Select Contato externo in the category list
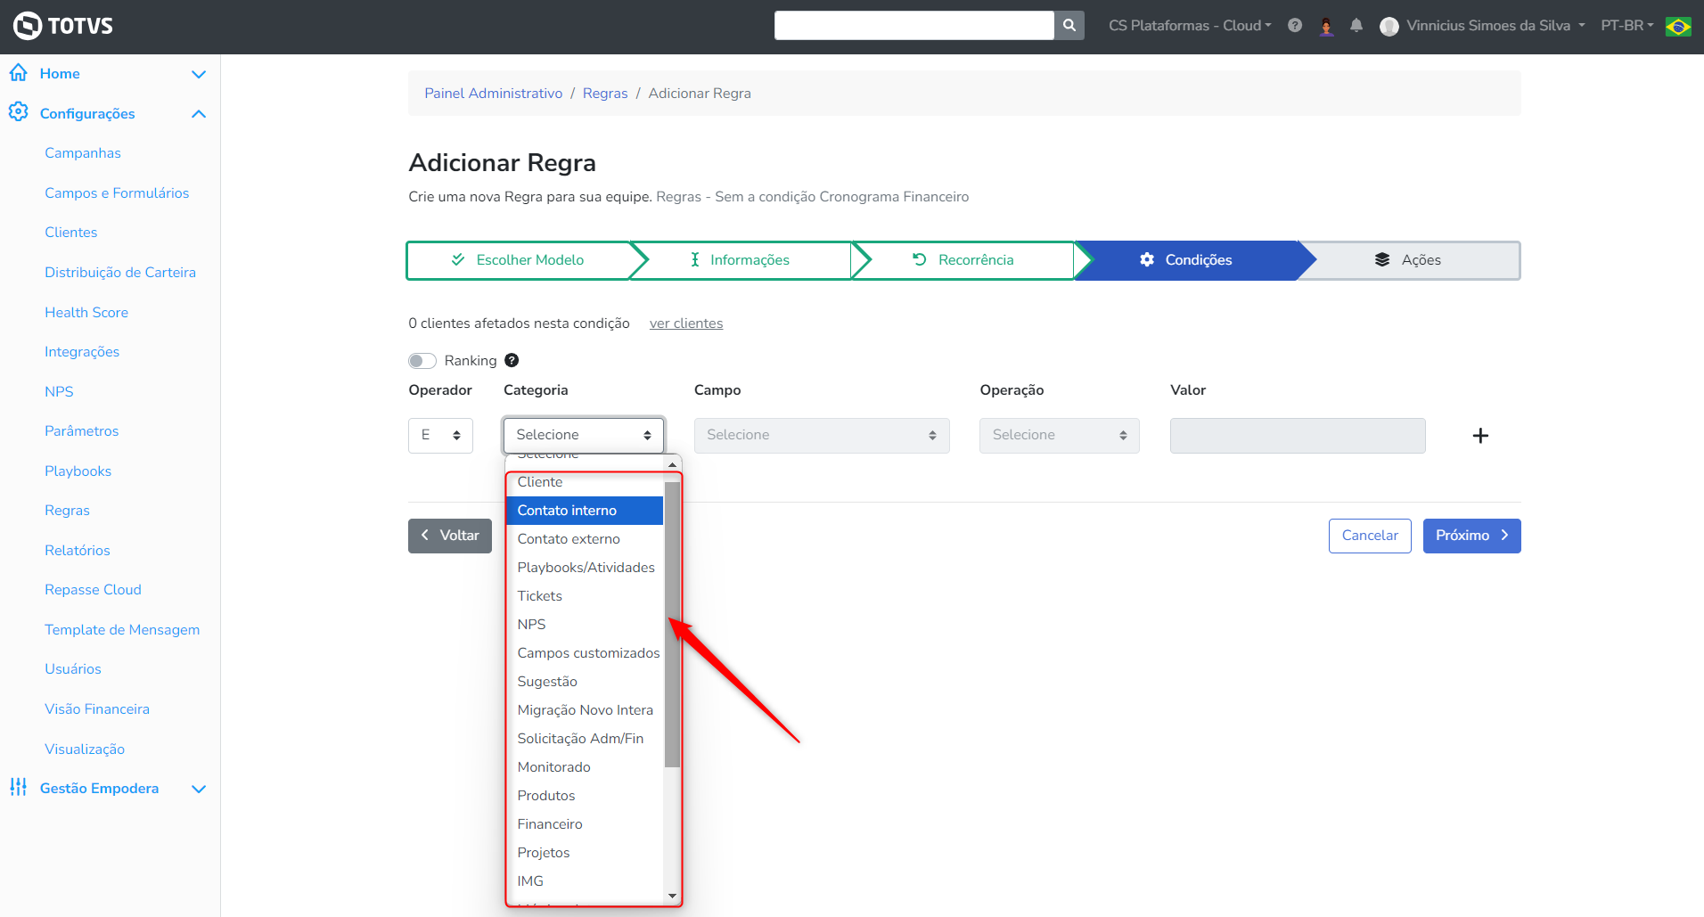This screenshot has width=1704, height=917. coord(569,539)
